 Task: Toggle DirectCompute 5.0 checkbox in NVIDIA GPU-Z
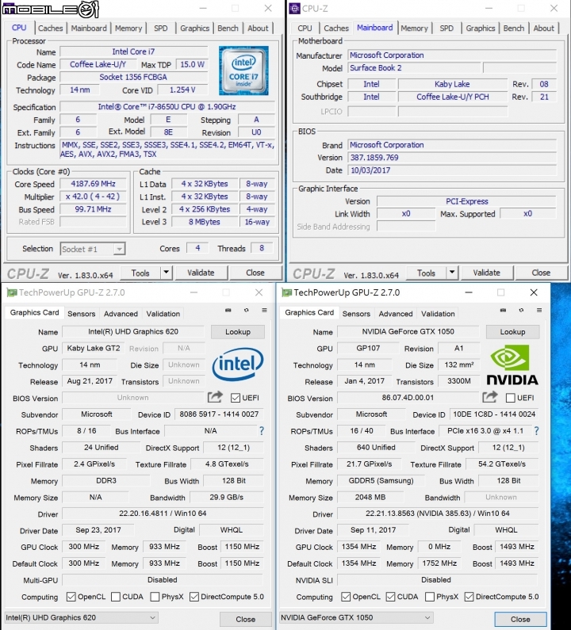(469, 597)
